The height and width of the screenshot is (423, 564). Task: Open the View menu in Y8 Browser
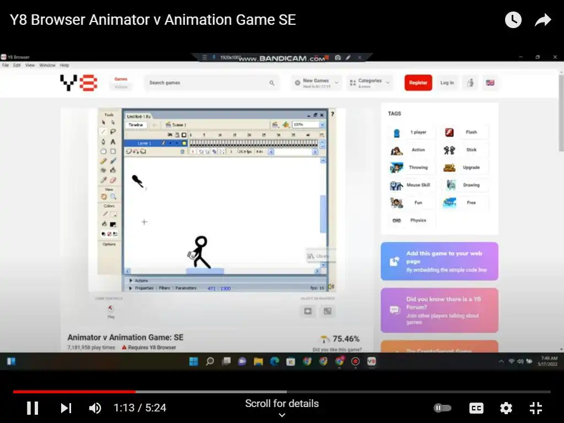pyautogui.click(x=30, y=65)
